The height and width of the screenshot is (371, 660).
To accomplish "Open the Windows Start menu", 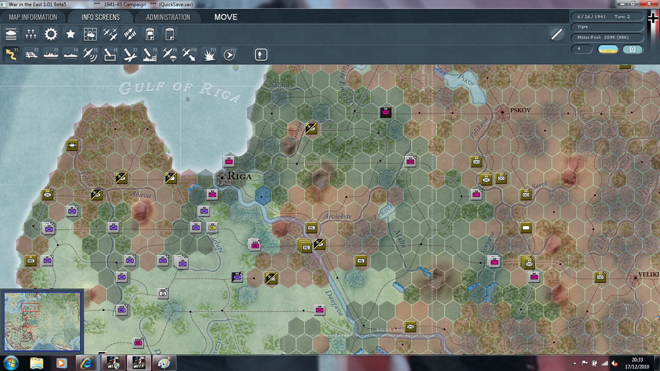I will point(11,363).
